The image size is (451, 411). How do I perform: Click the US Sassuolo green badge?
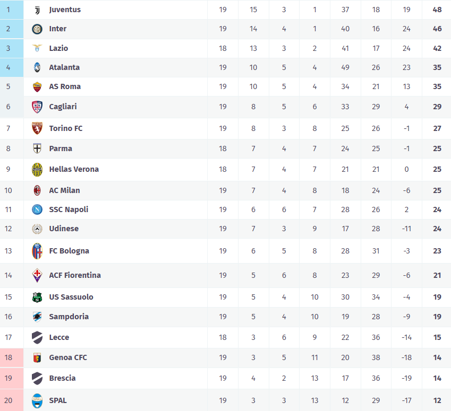(x=37, y=297)
